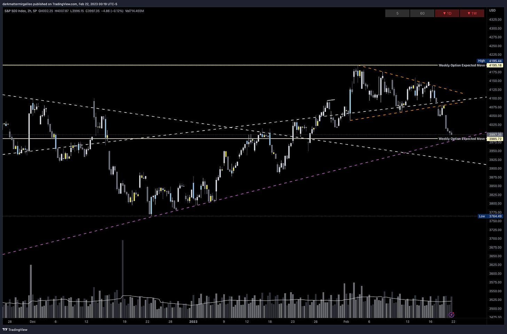Click the 3600.00 price axis label
This screenshot has height=334, width=507.
(495, 274)
